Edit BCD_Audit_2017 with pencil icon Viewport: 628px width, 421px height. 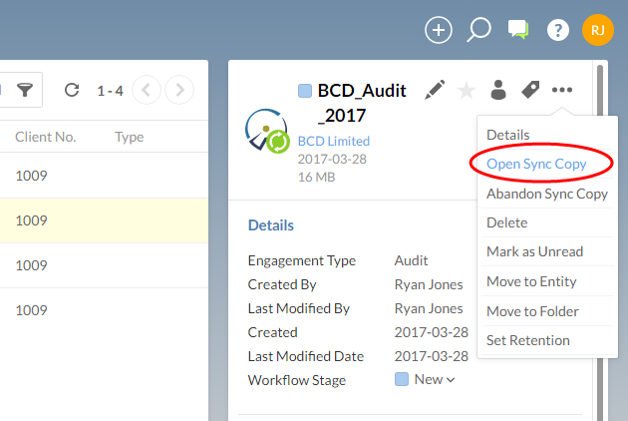point(435,90)
